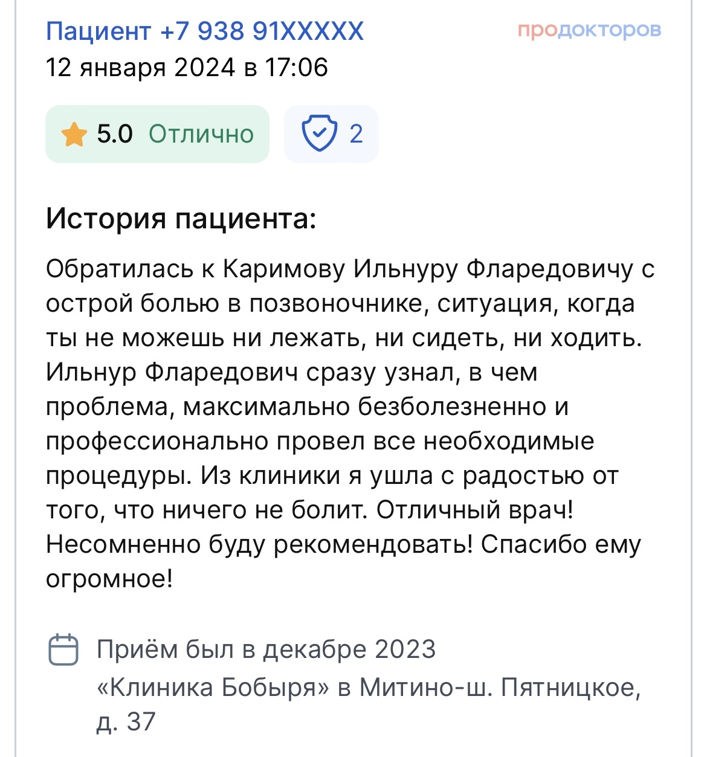Select the green Отлично rating label
The image size is (707, 757).
point(201,134)
